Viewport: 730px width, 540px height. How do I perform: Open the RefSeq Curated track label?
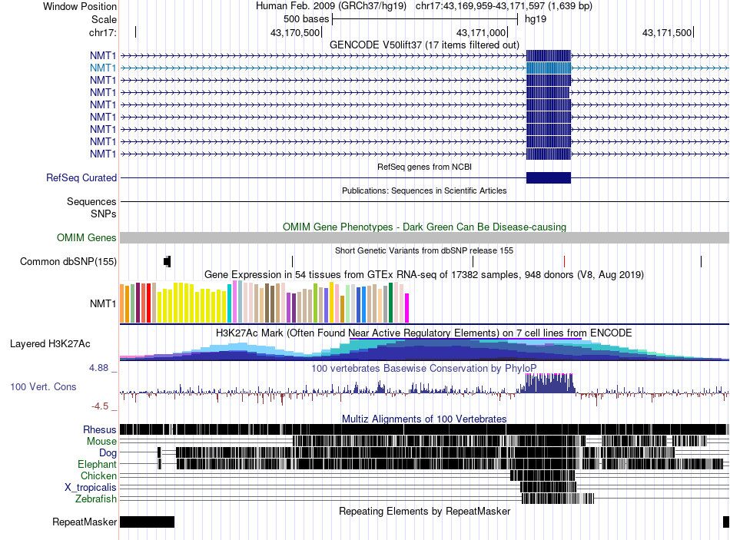[81, 178]
